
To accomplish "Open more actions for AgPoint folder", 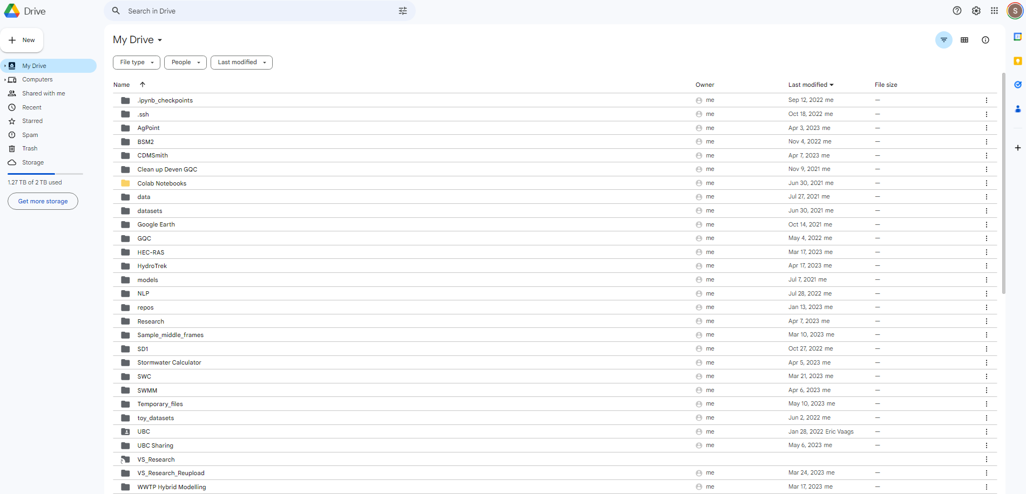I will [x=986, y=128].
